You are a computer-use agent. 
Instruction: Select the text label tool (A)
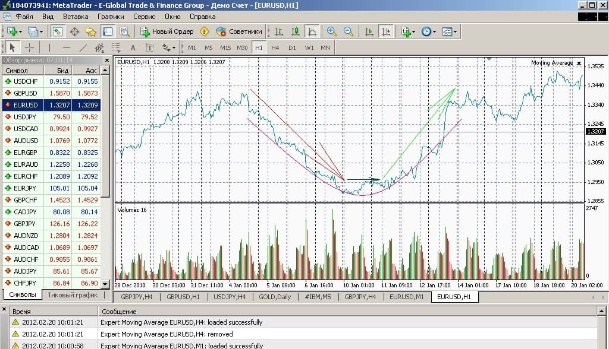(x=133, y=47)
